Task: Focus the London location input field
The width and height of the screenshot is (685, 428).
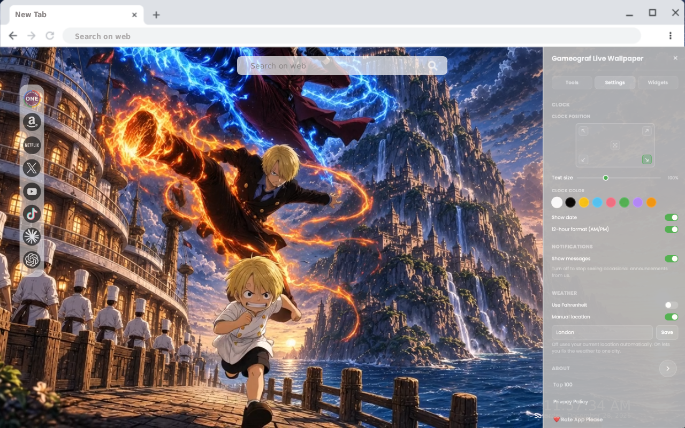Action: point(602,332)
